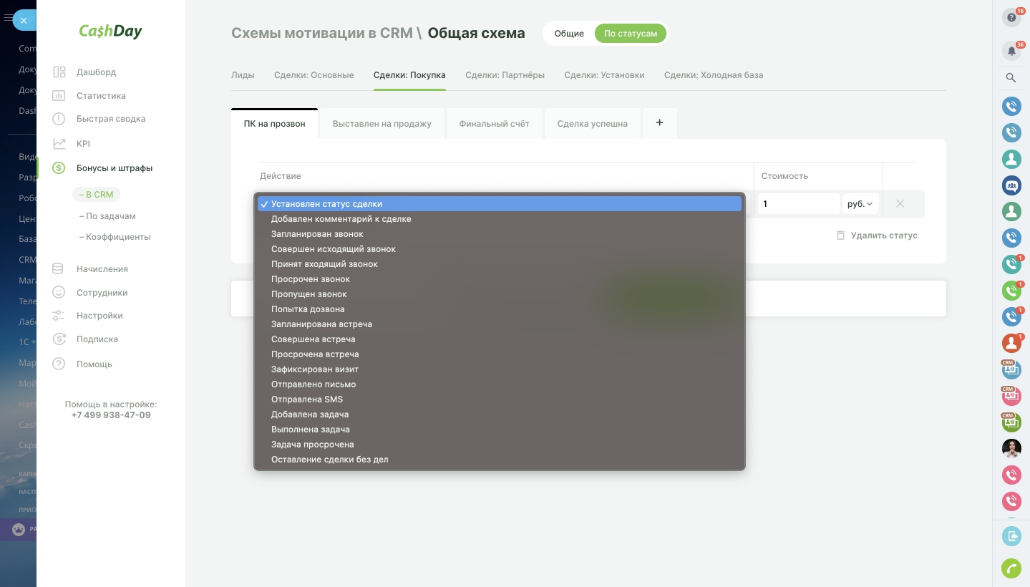Click the KPI graph icon
This screenshot has height=587, width=1030.
coord(59,144)
